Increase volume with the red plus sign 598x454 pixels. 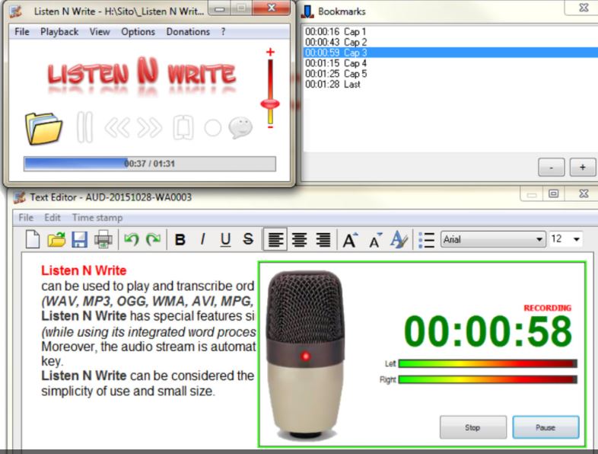pos(270,52)
